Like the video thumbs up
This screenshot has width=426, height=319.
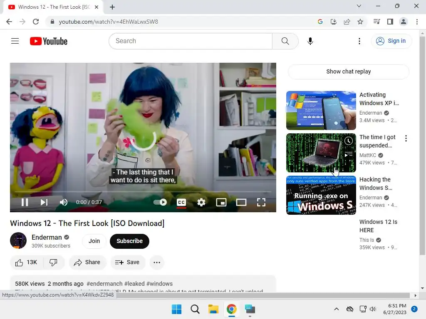[26, 263]
